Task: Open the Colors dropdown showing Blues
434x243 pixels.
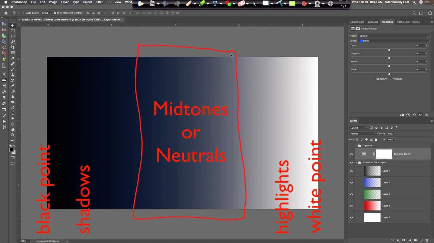Action: (393, 40)
